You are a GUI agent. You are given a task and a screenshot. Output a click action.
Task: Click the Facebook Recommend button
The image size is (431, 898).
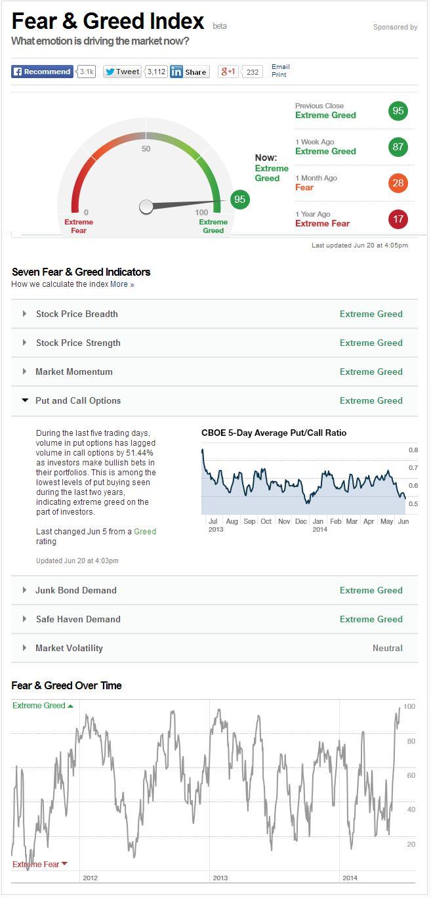pyautogui.click(x=42, y=72)
